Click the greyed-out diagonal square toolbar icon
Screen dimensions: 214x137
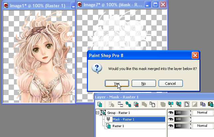pos(195,104)
